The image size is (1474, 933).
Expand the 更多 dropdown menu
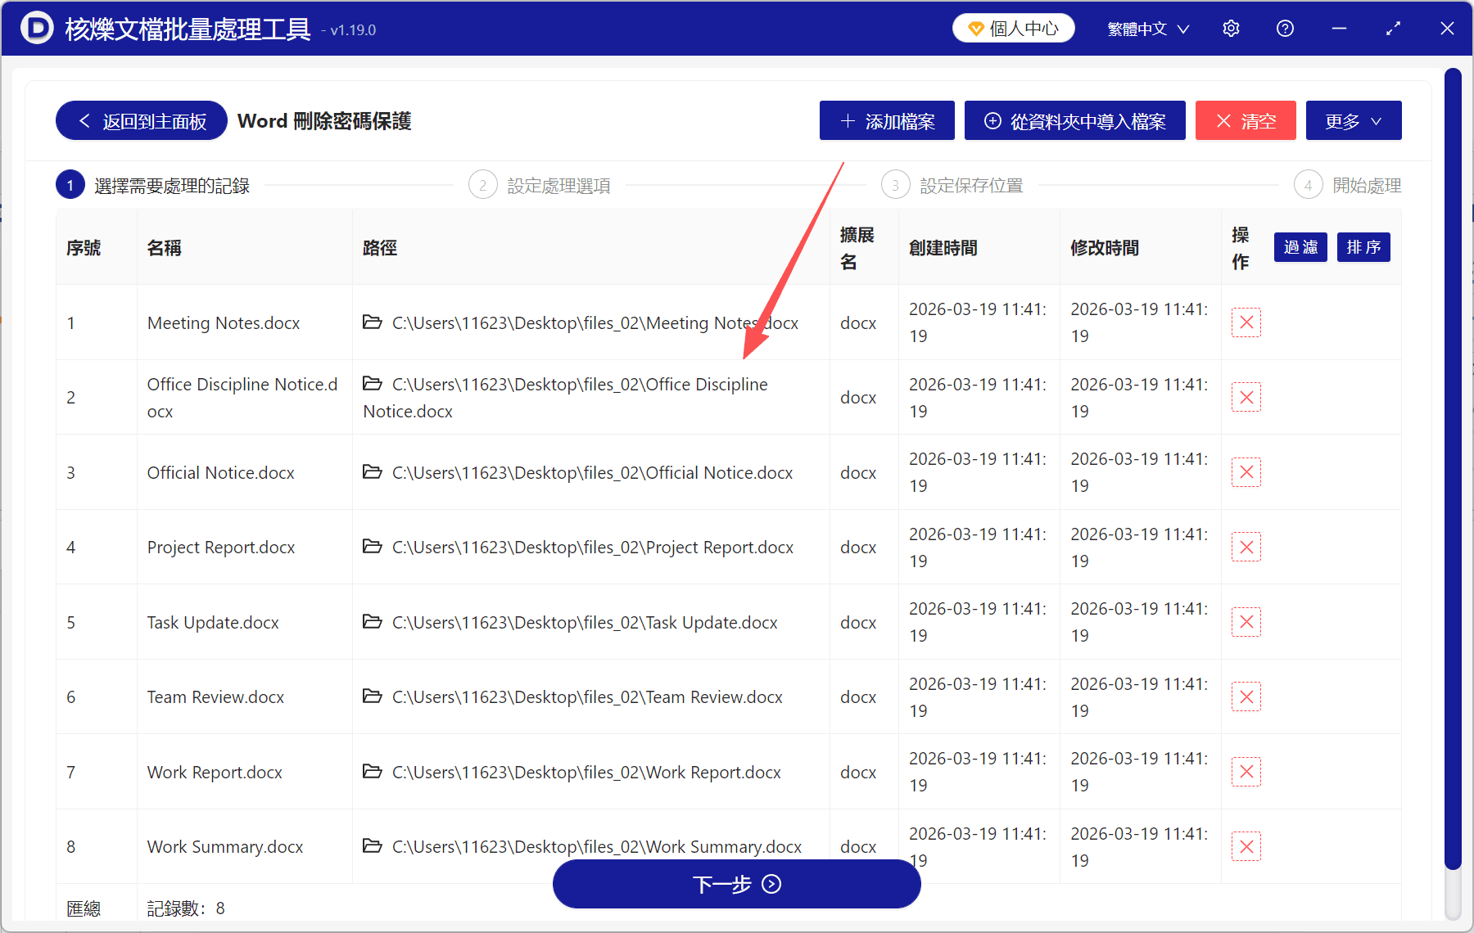click(1352, 120)
